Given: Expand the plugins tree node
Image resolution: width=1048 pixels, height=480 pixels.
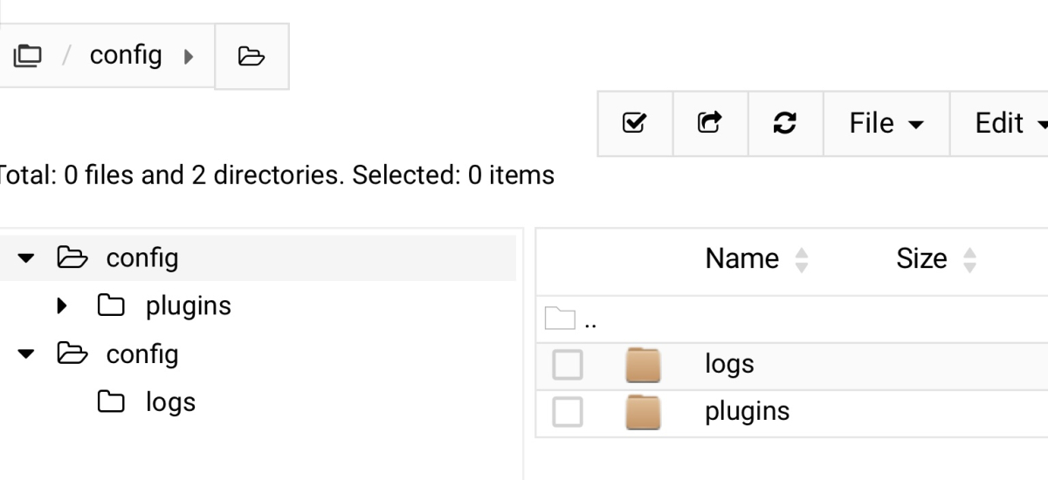Looking at the screenshot, I should 62,306.
